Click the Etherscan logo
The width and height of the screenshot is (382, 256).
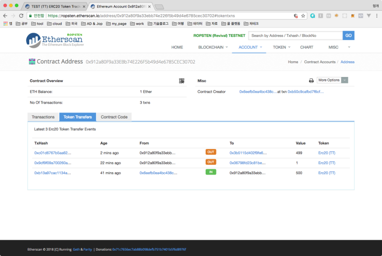[x=55, y=40]
